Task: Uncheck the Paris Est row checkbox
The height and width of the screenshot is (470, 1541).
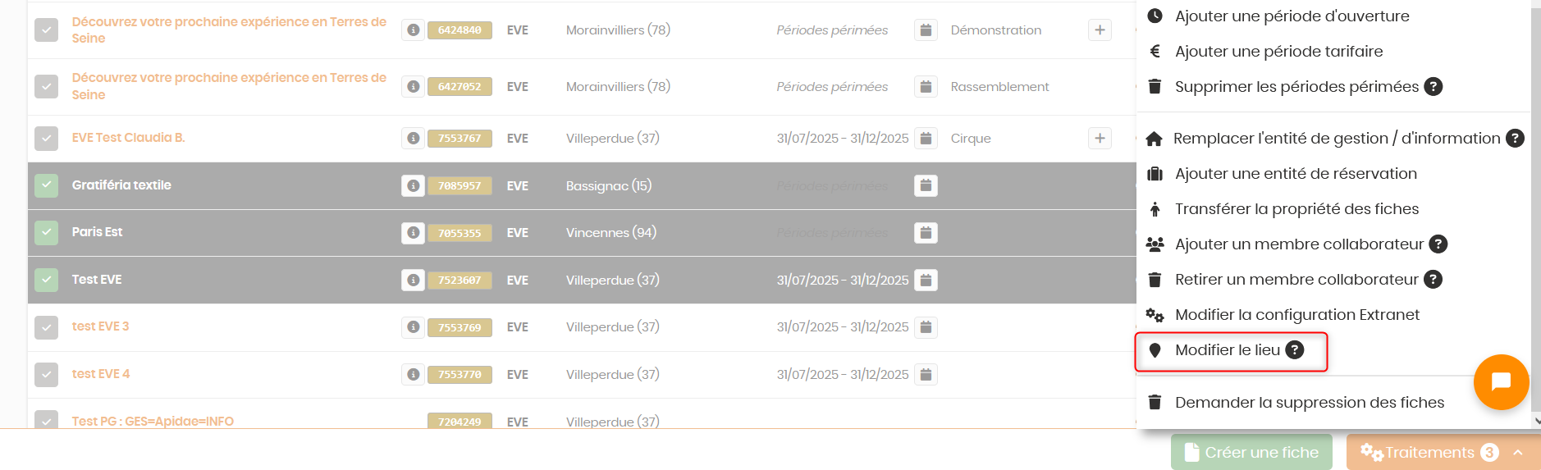Action: 47,233
